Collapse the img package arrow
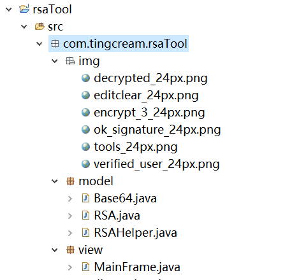 click(x=55, y=61)
